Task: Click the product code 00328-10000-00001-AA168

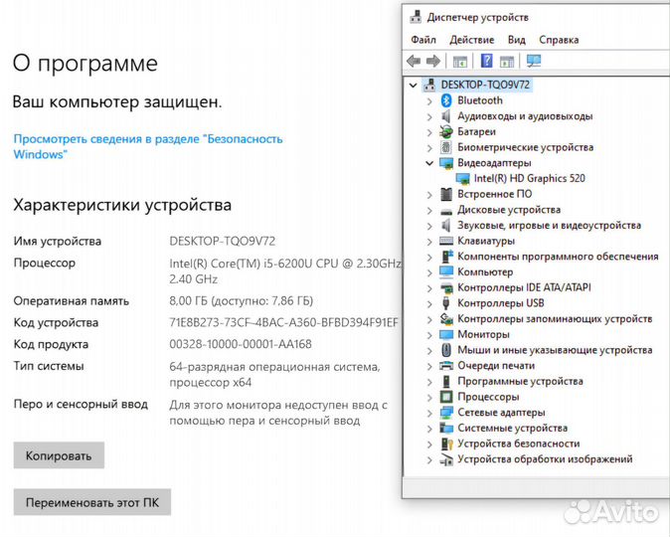Action: click(x=241, y=344)
